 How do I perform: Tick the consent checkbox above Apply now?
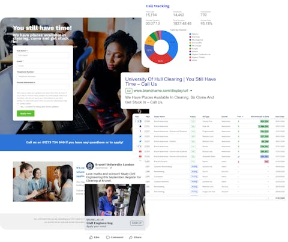tap(18, 107)
